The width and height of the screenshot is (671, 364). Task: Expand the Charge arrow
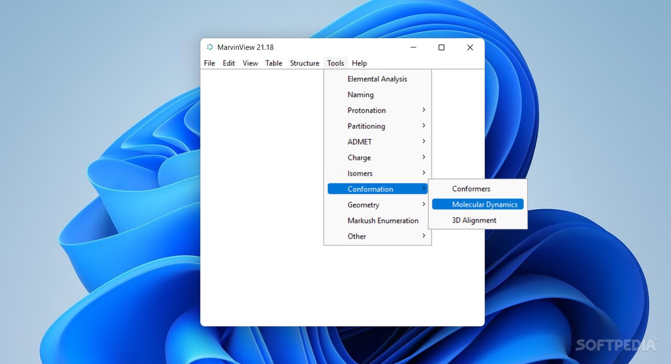[x=424, y=157]
